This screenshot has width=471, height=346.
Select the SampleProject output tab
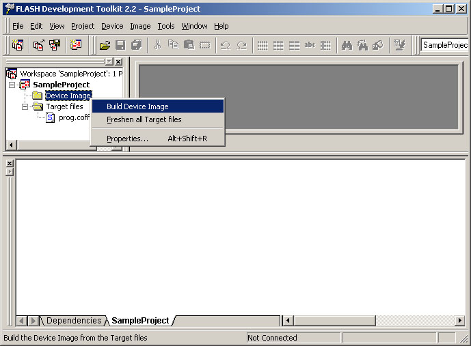click(x=140, y=321)
